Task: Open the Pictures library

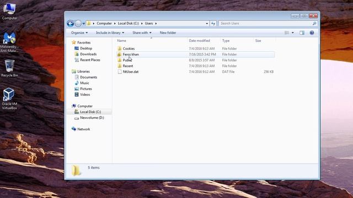Action: (86, 89)
